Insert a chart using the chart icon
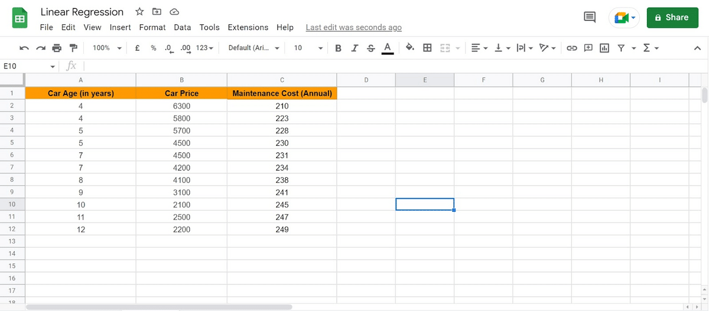709x311 pixels. tap(604, 48)
